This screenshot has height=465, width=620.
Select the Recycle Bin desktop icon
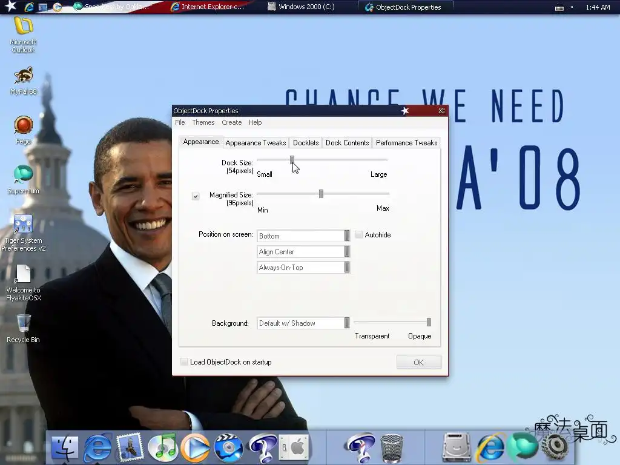click(x=24, y=329)
